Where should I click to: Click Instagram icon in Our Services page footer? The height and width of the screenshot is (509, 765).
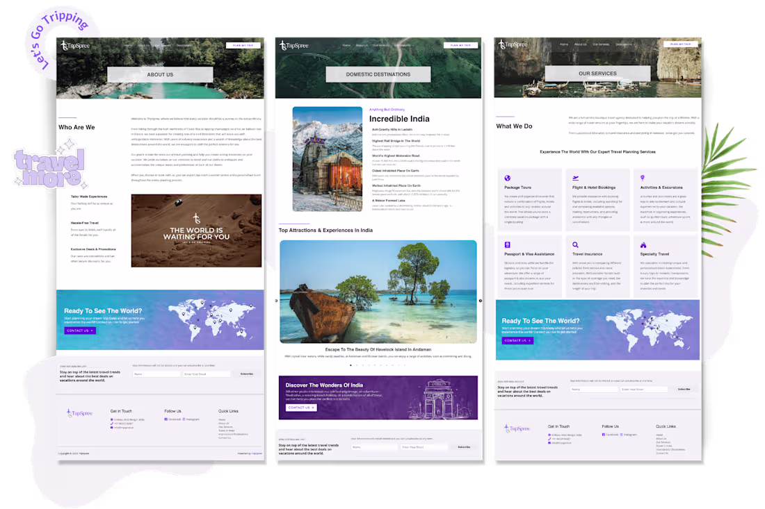(x=622, y=435)
